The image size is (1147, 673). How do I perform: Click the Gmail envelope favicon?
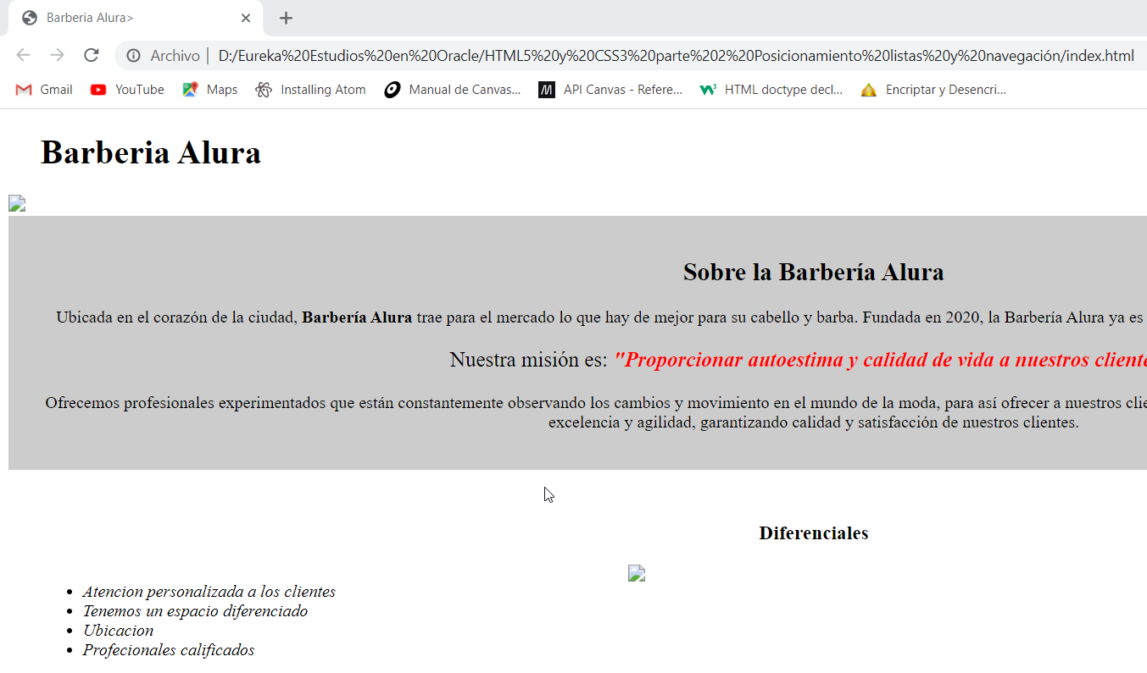24,90
